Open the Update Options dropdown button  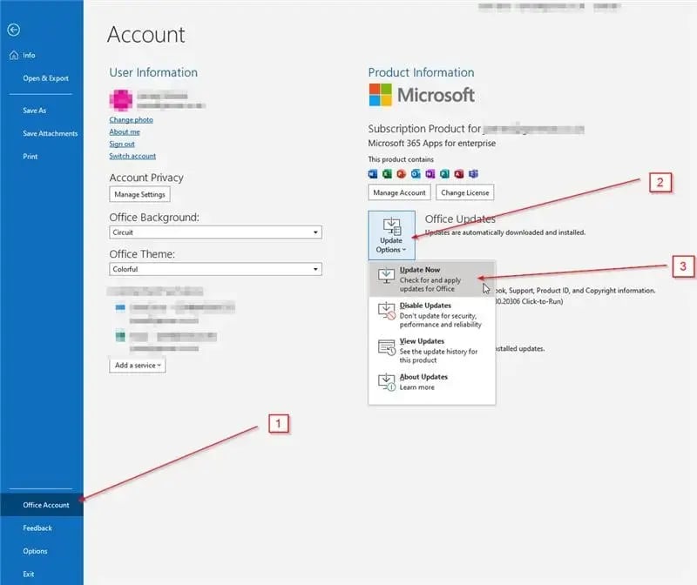(x=391, y=235)
